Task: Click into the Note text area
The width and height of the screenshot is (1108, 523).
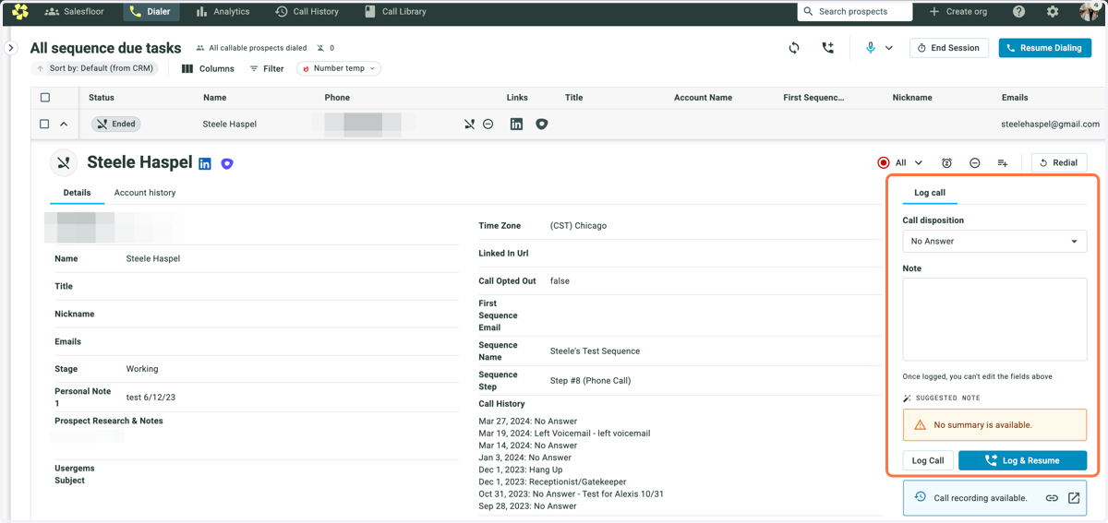Action: pos(994,319)
